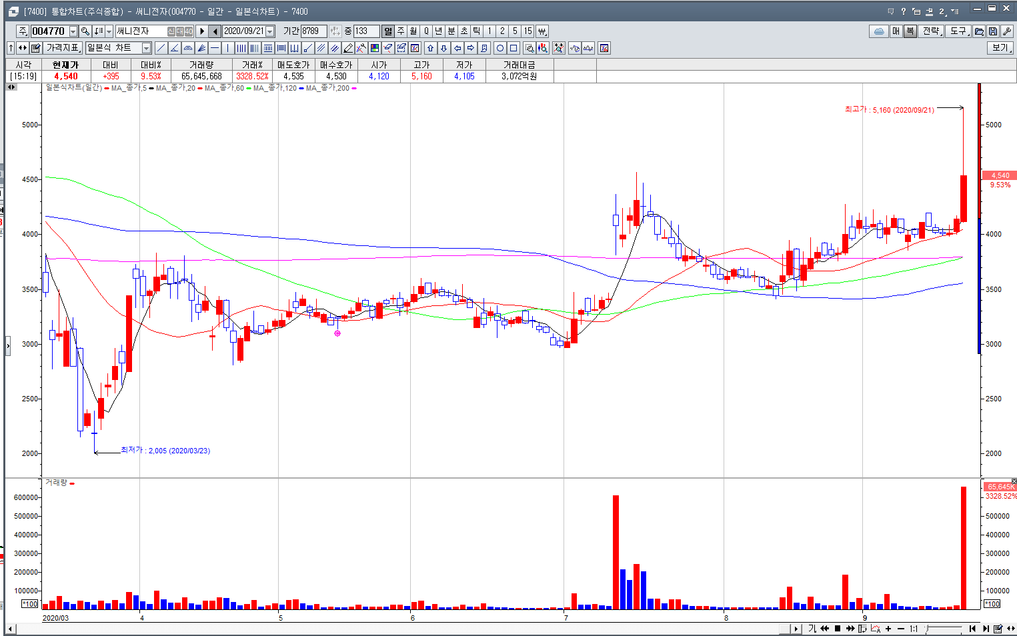The height and width of the screenshot is (636, 1017).
Task: Click next stock play arrow
Action: click(x=201, y=31)
